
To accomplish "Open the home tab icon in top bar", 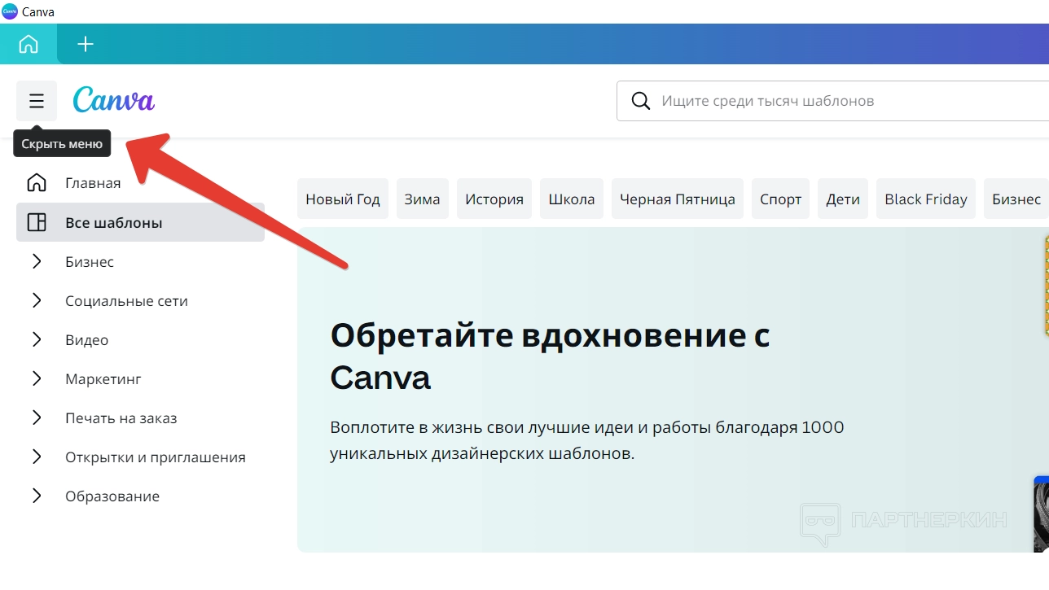I will pos(29,44).
